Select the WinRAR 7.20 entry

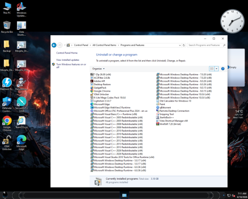point(169,124)
